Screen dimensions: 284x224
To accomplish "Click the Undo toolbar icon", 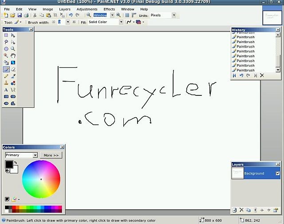I will pos(71,15).
